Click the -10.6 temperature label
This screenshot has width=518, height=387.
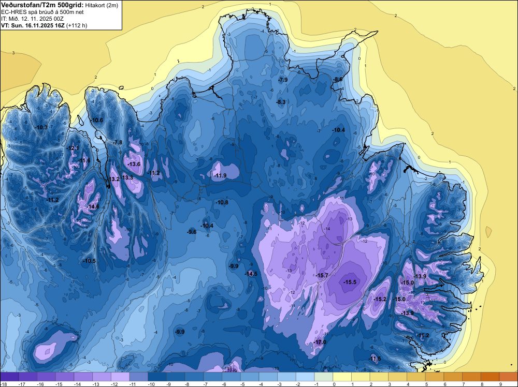tap(97, 120)
